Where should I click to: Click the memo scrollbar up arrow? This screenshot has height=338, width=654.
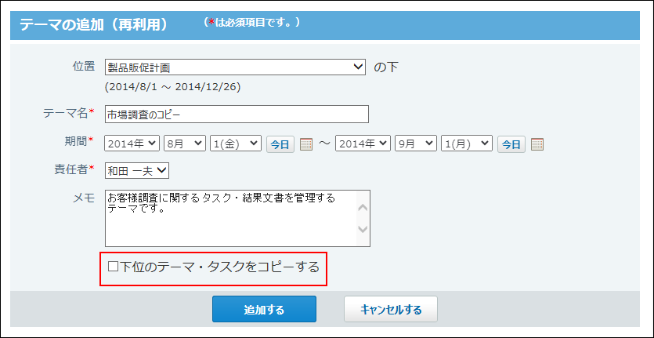(x=363, y=207)
